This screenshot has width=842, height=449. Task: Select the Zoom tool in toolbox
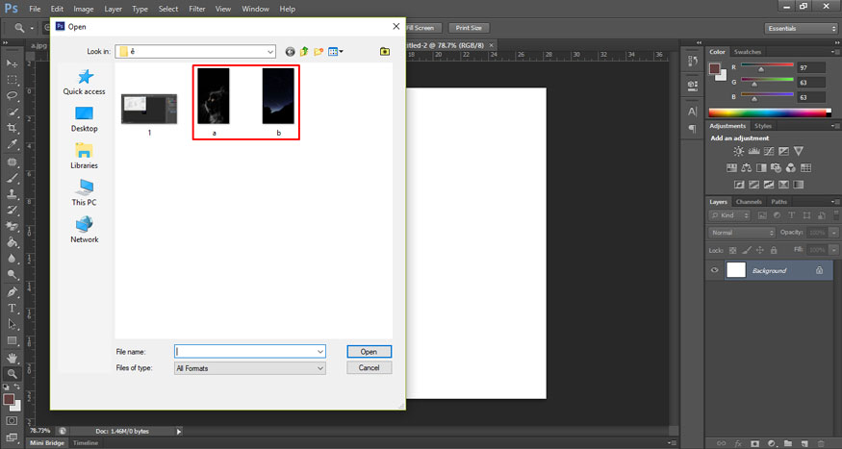click(x=12, y=374)
